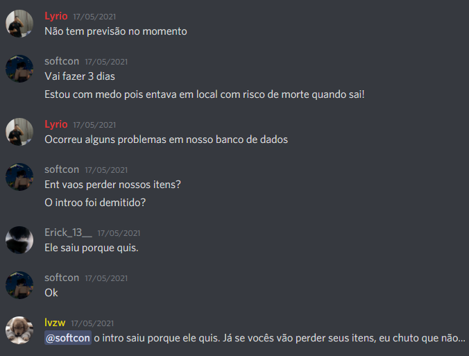Image resolution: width=469 pixels, height=356 pixels.
Task: Select the message about 'risco de morte'
Action: point(205,94)
